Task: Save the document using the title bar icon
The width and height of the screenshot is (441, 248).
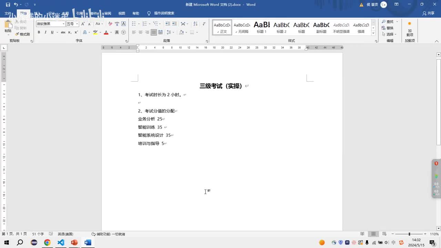Action: click(8, 4)
